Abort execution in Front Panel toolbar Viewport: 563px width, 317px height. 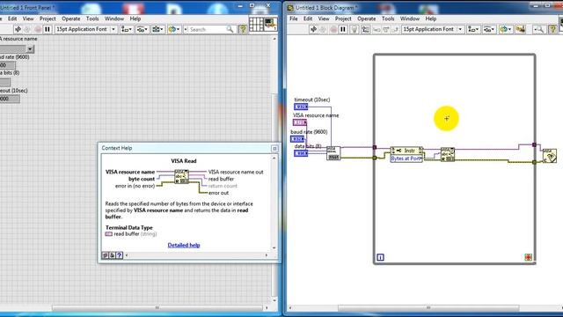tap(38, 29)
